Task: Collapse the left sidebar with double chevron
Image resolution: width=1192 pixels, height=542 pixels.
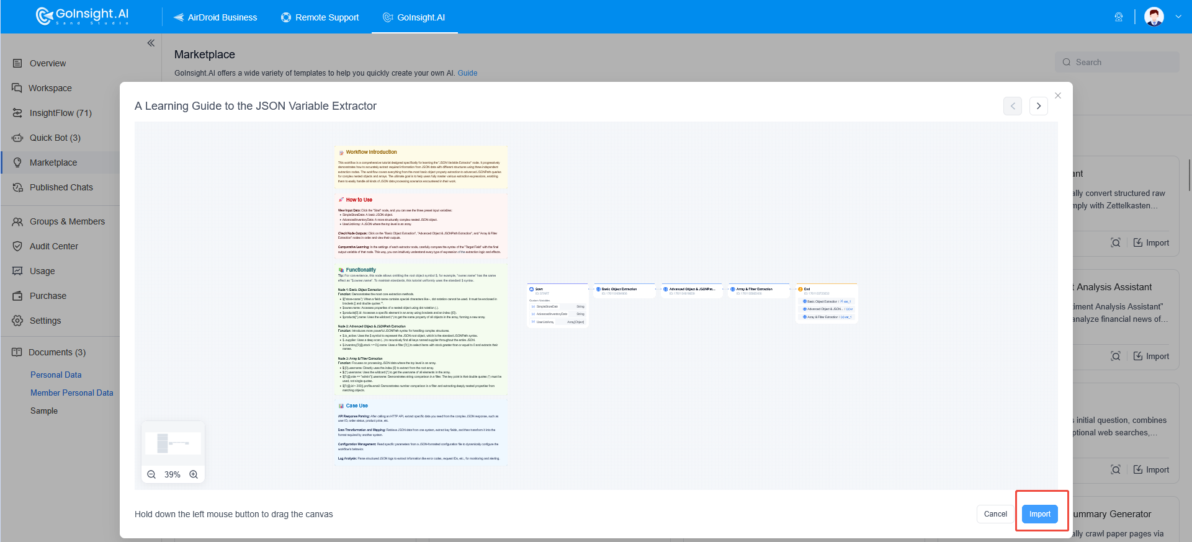Action: 151,43
